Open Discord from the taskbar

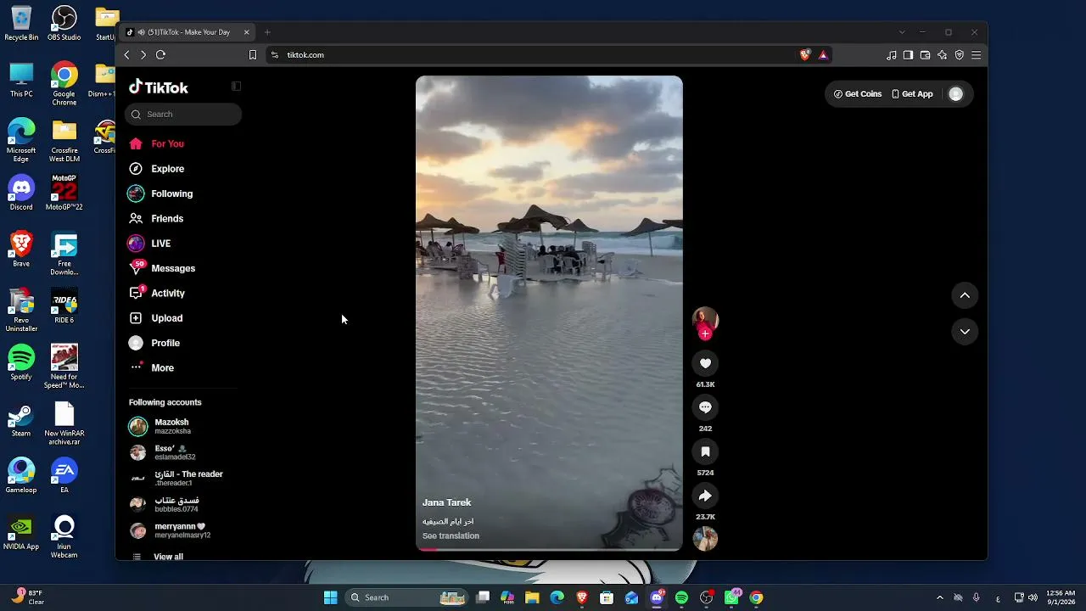(x=657, y=597)
